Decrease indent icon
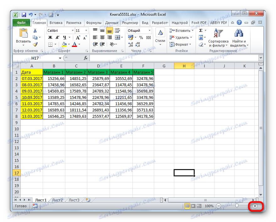 pos(95,44)
